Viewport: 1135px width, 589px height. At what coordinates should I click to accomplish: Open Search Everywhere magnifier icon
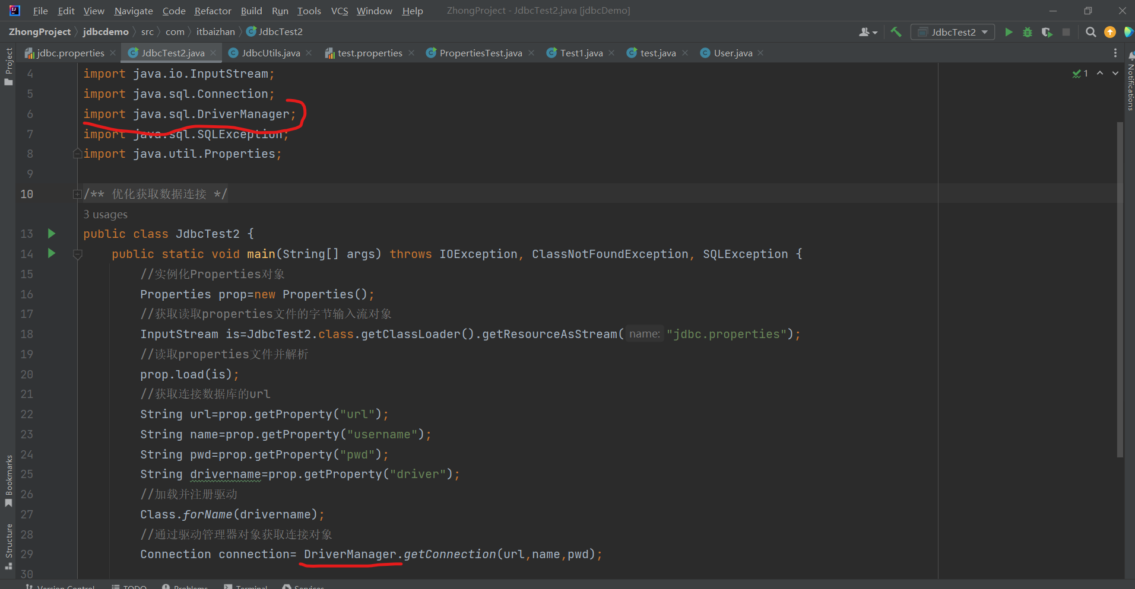(1090, 32)
